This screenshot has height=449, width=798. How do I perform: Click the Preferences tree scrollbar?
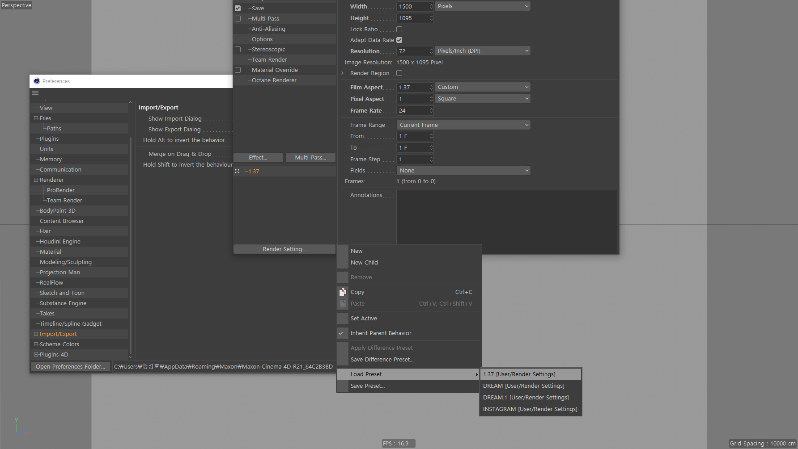coord(131,245)
